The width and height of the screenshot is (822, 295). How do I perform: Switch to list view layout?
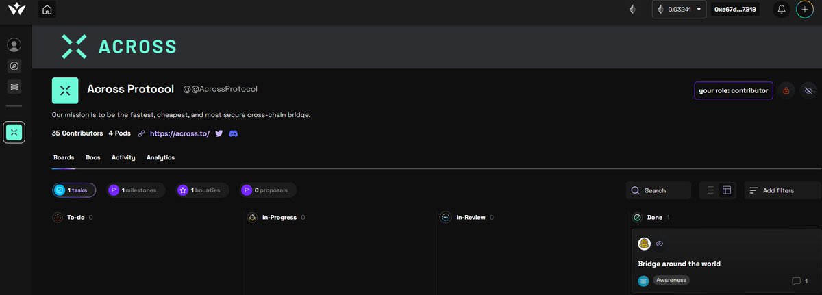point(710,190)
